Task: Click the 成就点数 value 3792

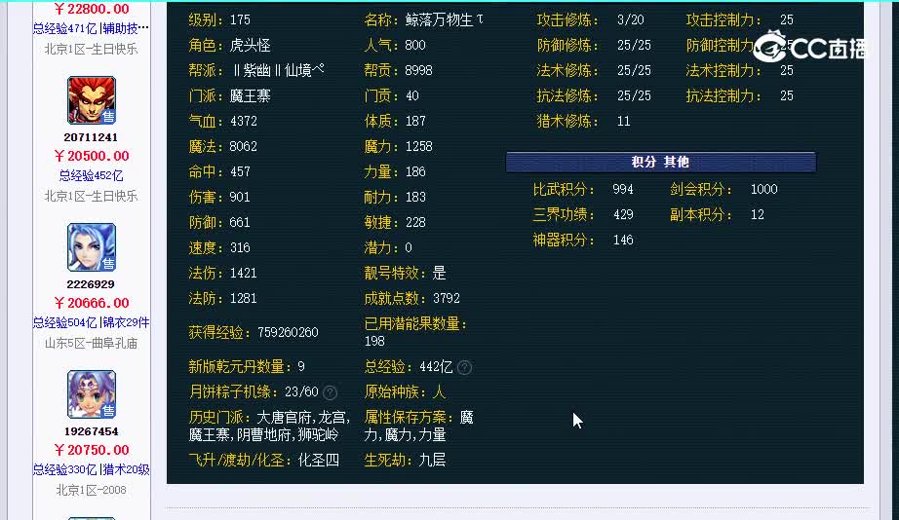Action: 447,298
